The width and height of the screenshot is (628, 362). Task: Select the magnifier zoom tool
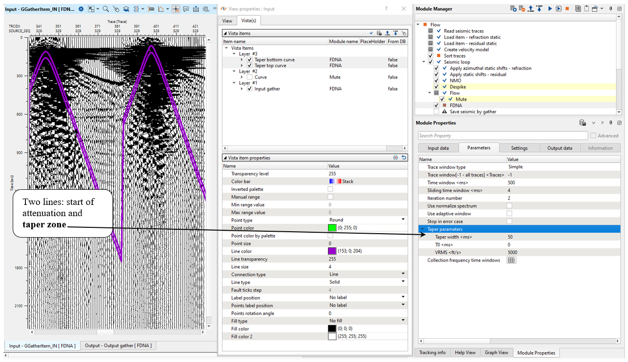[105, 9]
